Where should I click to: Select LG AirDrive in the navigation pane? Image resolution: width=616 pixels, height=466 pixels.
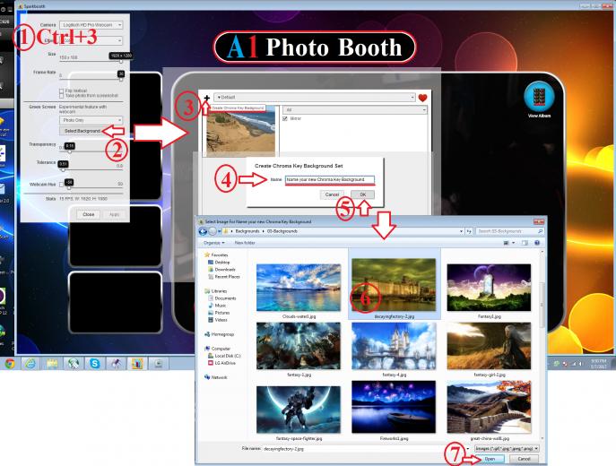coord(222,363)
